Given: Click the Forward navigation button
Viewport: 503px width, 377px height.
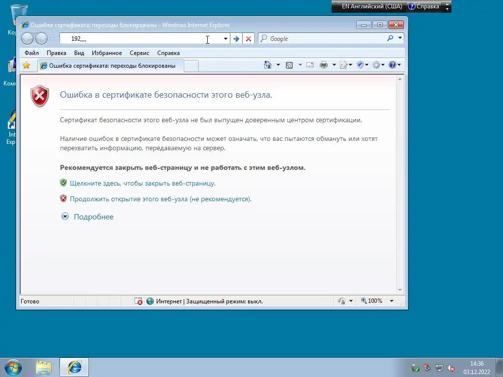Looking at the screenshot, I should 41,38.
